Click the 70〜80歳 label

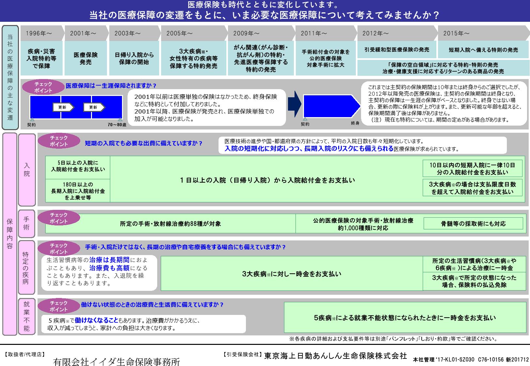(x=117, y=124)
